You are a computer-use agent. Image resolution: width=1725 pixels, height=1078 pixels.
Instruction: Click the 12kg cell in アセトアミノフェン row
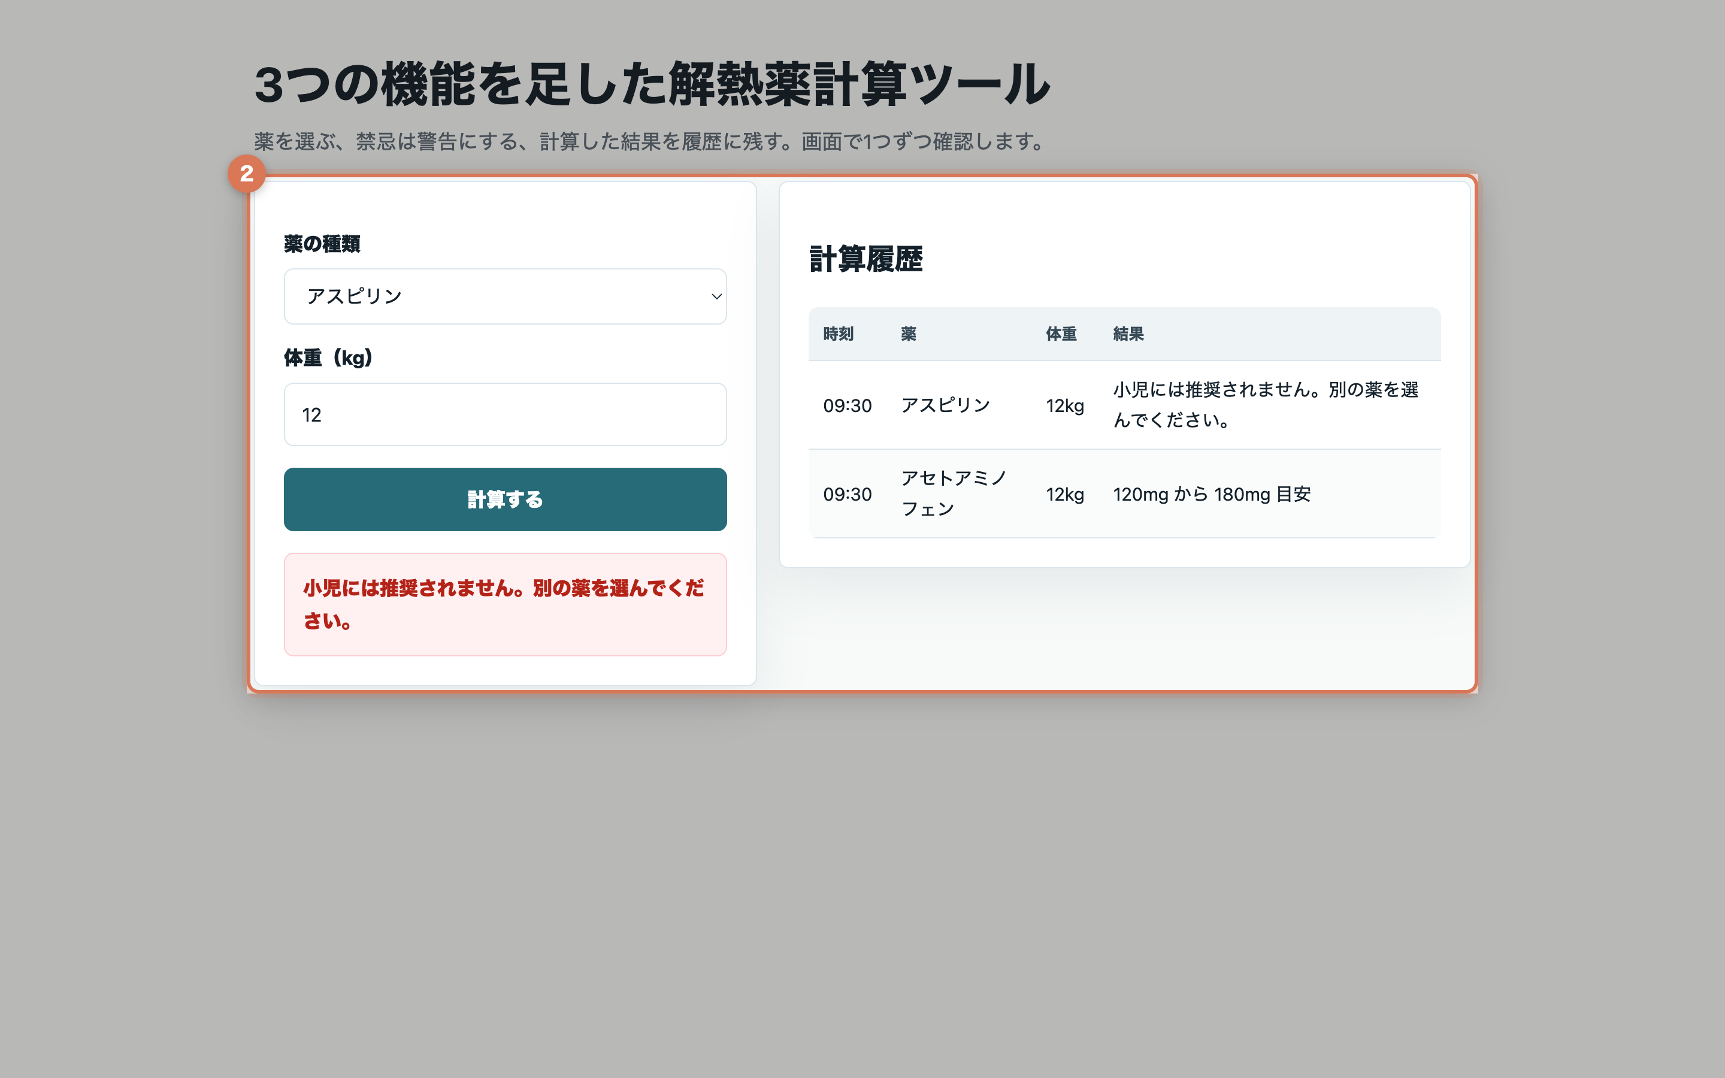tap(1064, 493)
